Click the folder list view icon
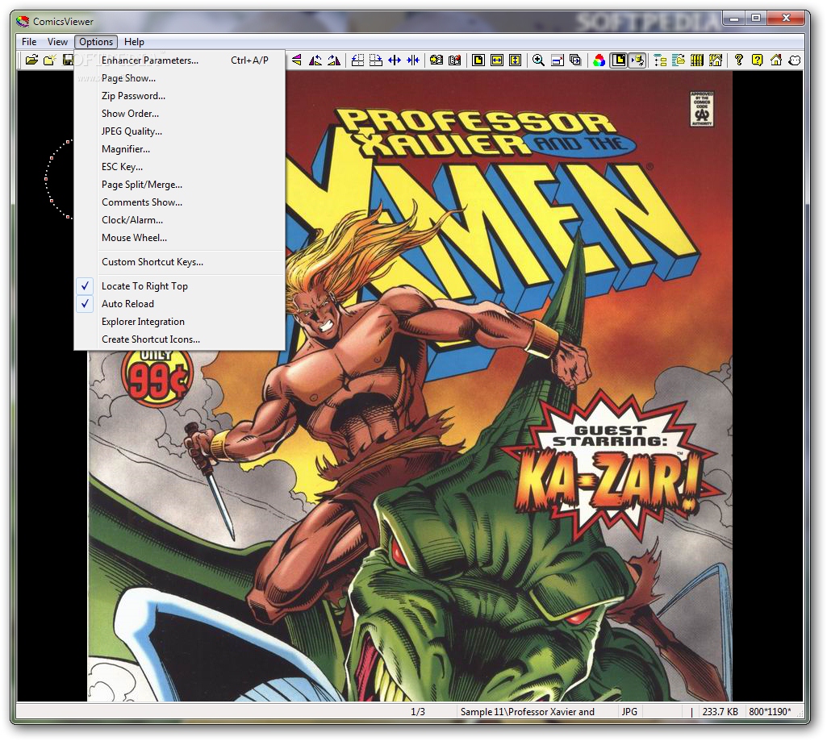 coord(679,60)
